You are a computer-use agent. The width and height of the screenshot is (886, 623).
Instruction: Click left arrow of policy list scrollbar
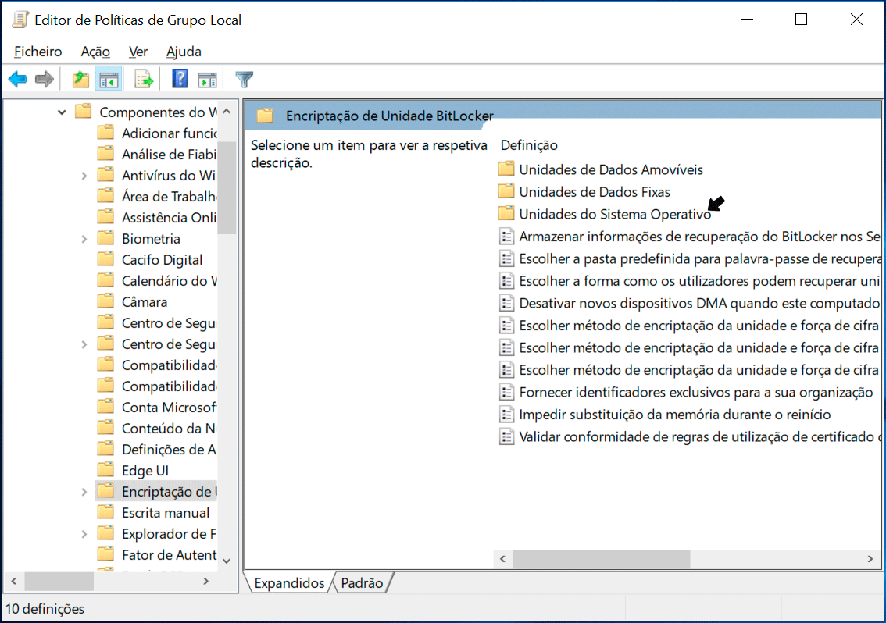pyautogui.click(x=502, y=559)
